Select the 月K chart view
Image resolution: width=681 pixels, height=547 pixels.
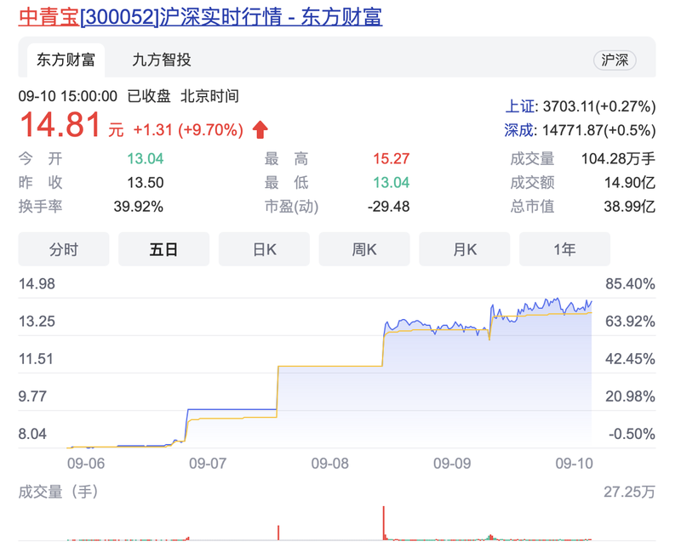[x=465, y=249]
